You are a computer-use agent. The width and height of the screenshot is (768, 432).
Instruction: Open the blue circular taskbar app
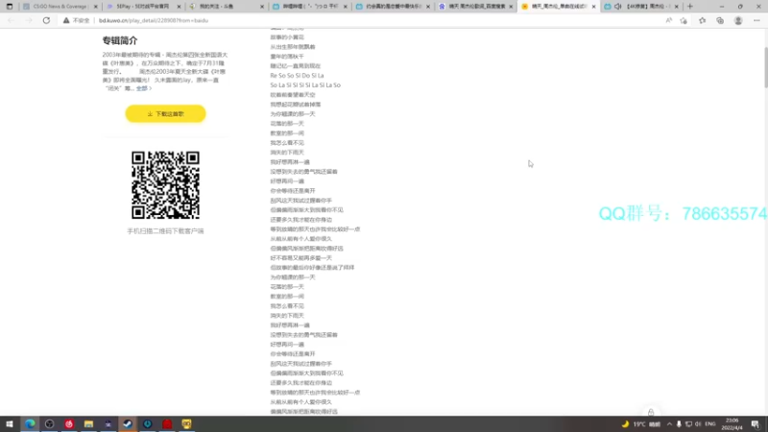tap(148, 424)
